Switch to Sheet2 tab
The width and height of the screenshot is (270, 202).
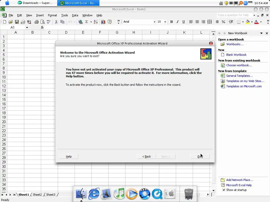pyautogui.click(x=37, y=195)
